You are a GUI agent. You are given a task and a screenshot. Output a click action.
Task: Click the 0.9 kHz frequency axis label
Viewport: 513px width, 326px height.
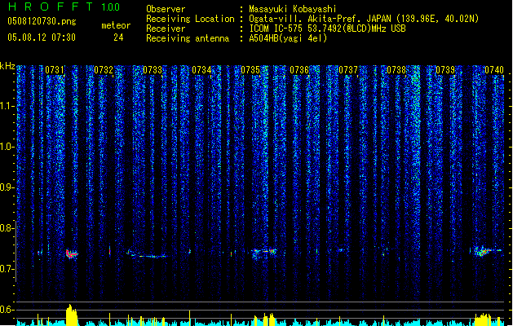point(7,187)
